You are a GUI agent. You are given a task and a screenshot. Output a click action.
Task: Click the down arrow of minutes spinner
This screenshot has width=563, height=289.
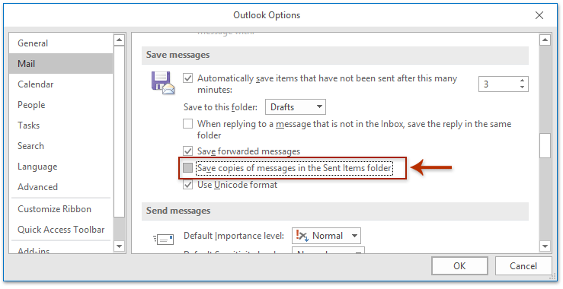click(522, 87)
